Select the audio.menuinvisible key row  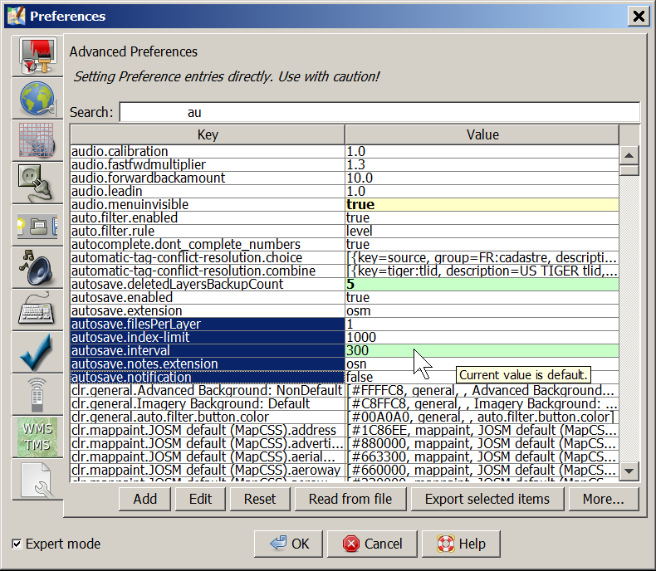208,204
